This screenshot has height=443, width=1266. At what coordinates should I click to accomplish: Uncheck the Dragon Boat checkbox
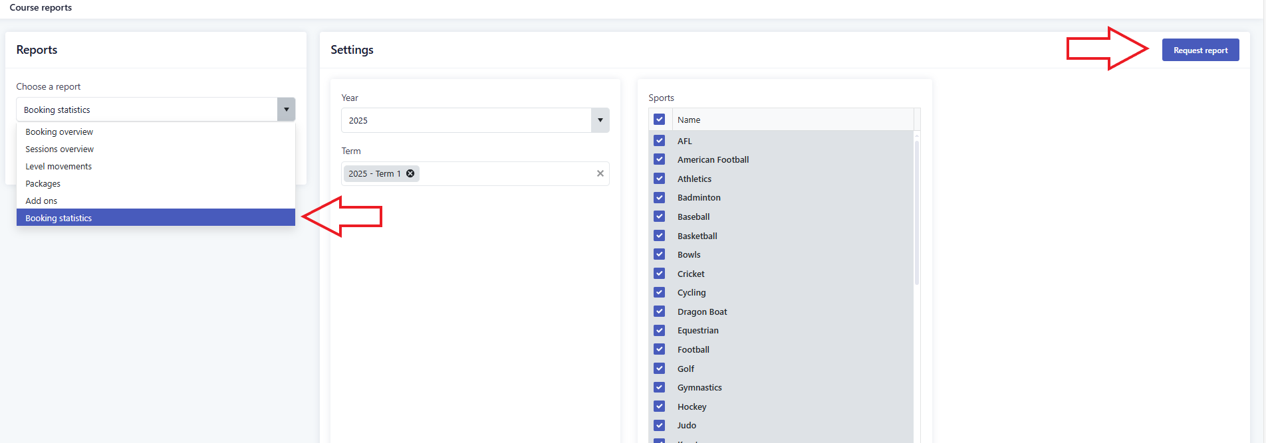coord(659,311)
